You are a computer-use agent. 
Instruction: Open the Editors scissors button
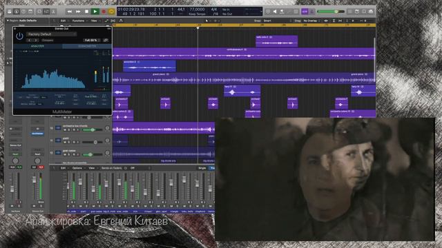pyautogui.click(x=53, y=12)
